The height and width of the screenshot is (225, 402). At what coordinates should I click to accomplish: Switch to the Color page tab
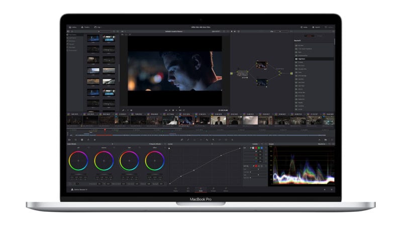pyautogui.click(x=201, y=190)
